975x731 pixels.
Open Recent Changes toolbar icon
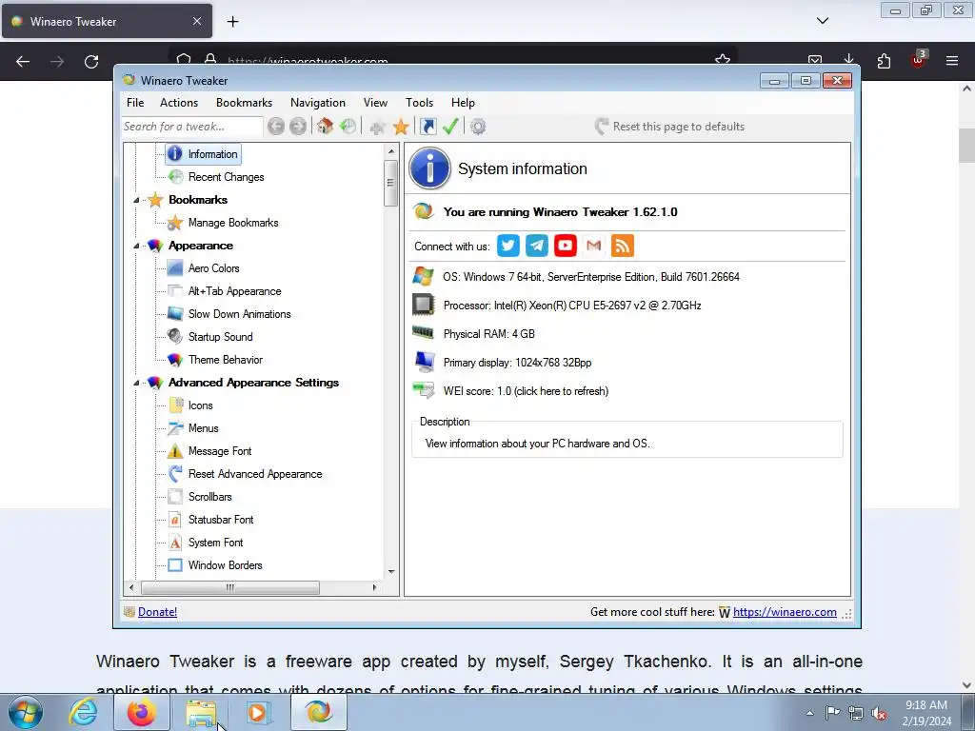(x=348, y=127)
